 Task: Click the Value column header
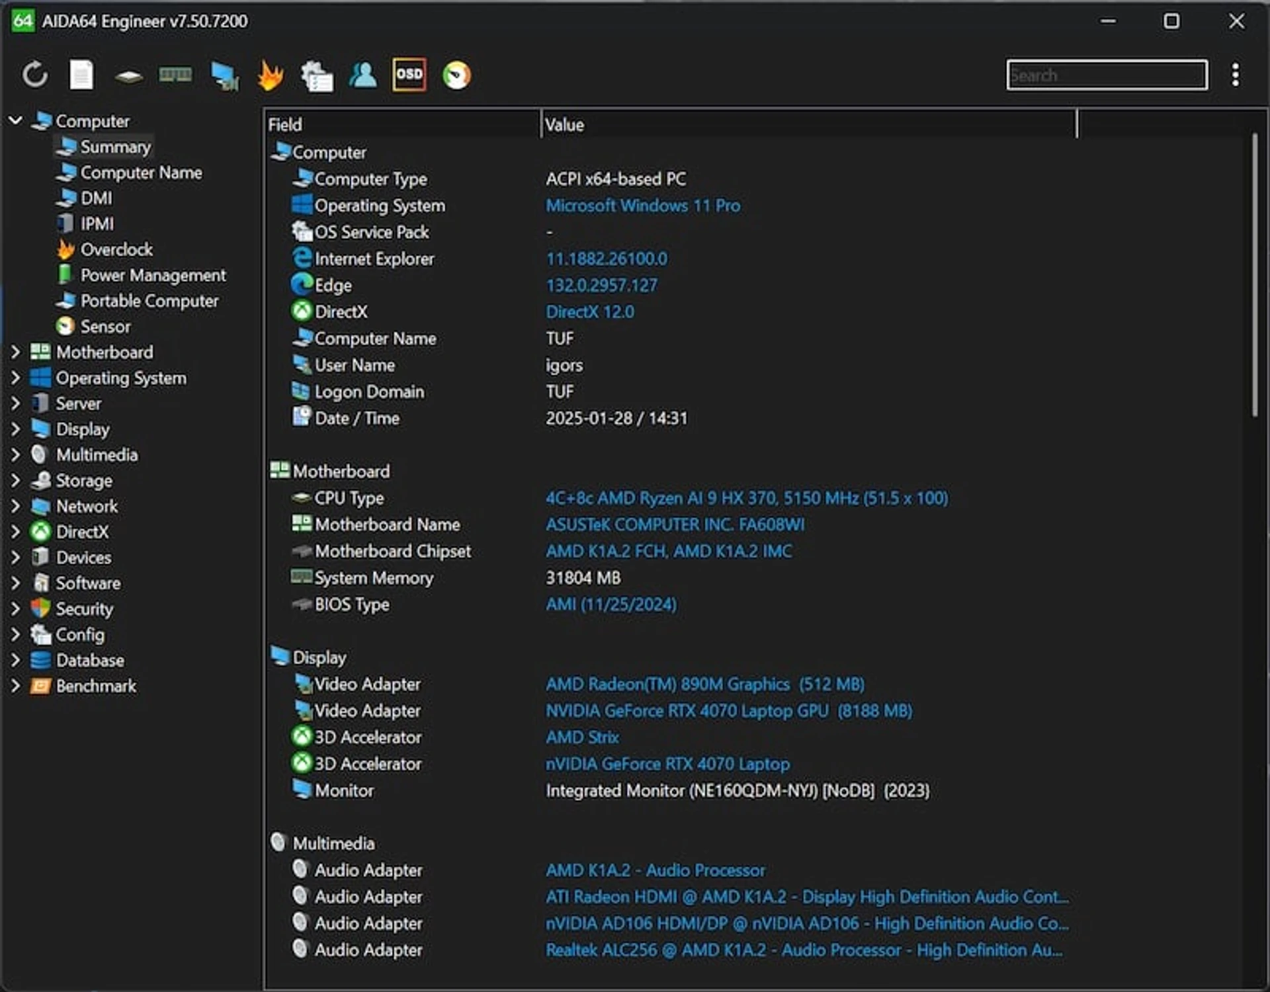[x=808, y=124]
